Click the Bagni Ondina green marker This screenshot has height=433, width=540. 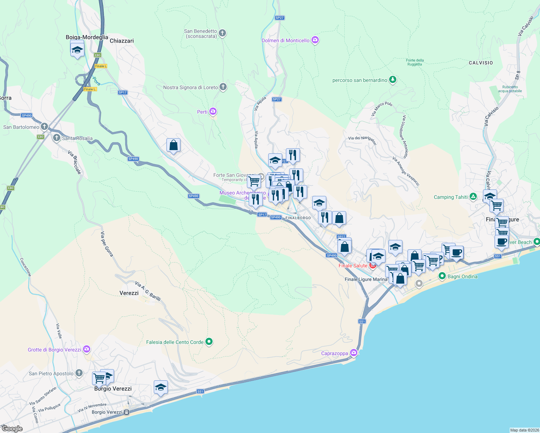click(443, 276)
